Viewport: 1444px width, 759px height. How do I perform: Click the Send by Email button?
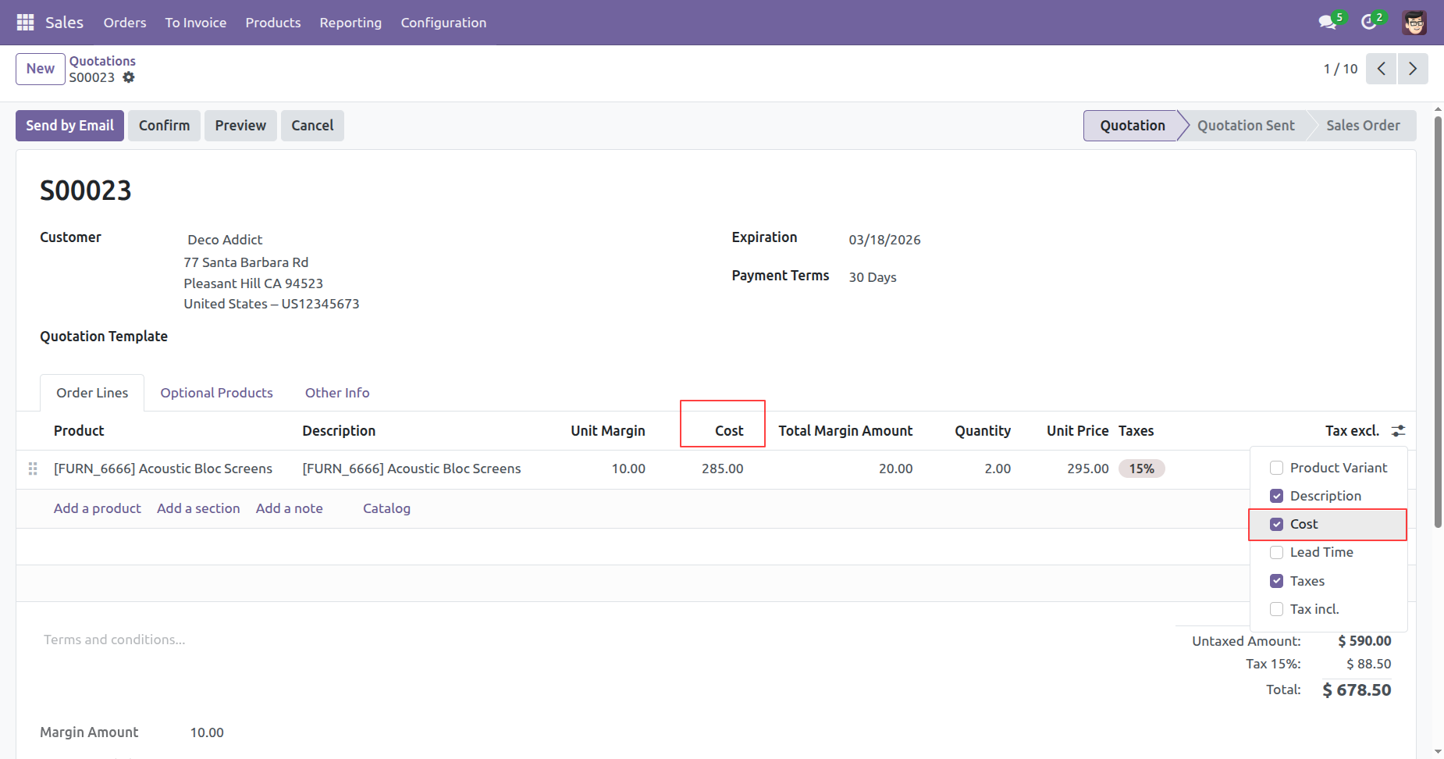69,126
